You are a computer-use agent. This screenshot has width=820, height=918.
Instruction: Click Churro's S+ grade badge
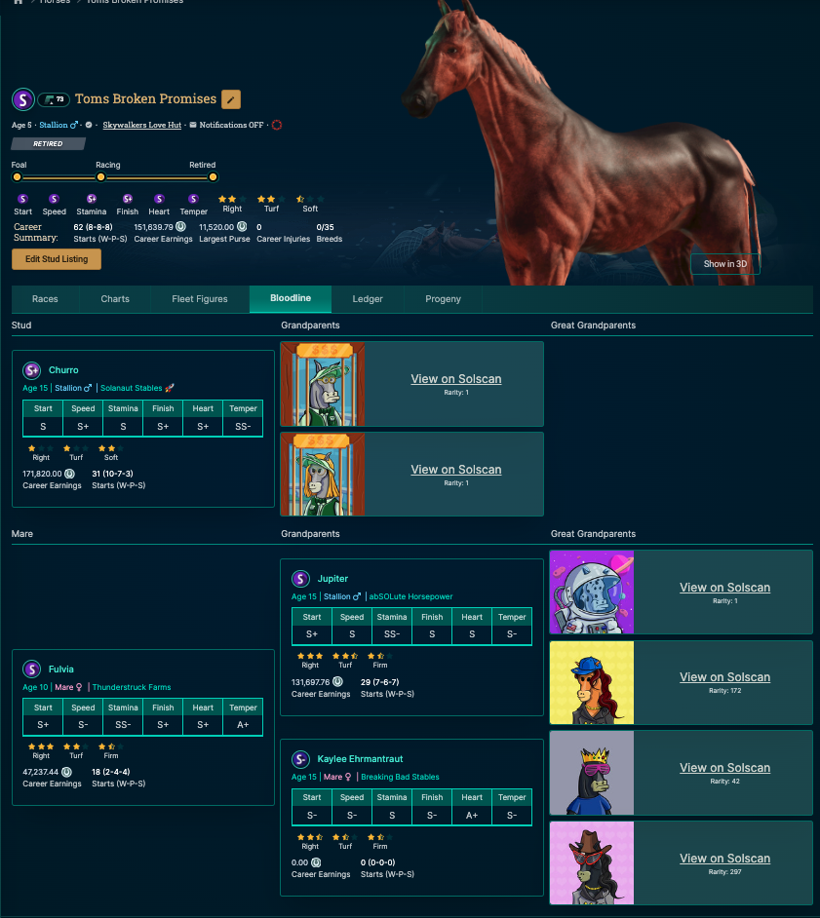31,370
